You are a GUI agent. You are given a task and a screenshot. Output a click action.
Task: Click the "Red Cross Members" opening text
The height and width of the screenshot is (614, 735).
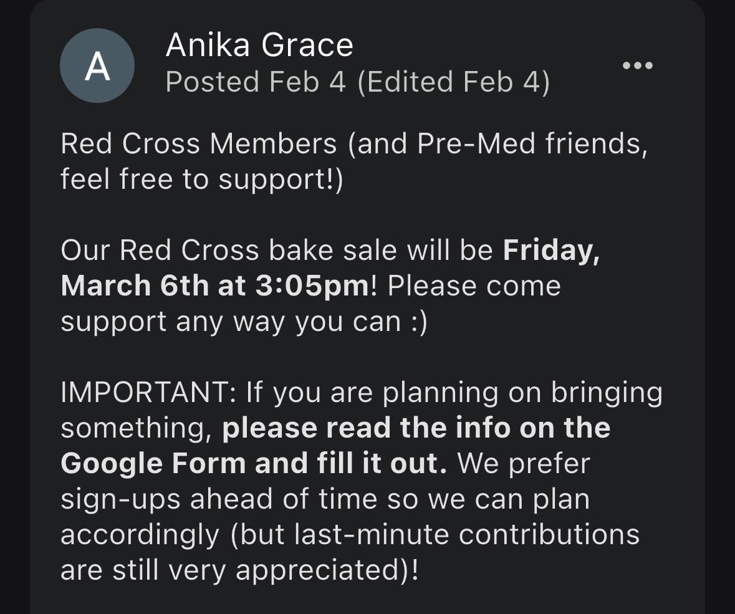(198, 144)
